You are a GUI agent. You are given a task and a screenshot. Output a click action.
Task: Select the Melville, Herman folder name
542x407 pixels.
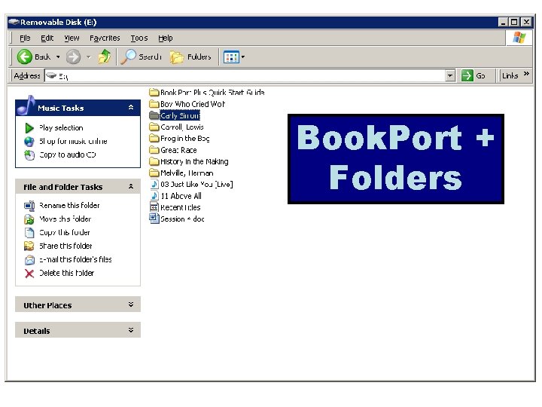[187, 173]
